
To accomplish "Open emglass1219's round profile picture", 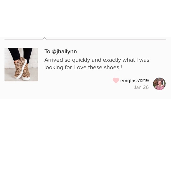I will point(159,84).
